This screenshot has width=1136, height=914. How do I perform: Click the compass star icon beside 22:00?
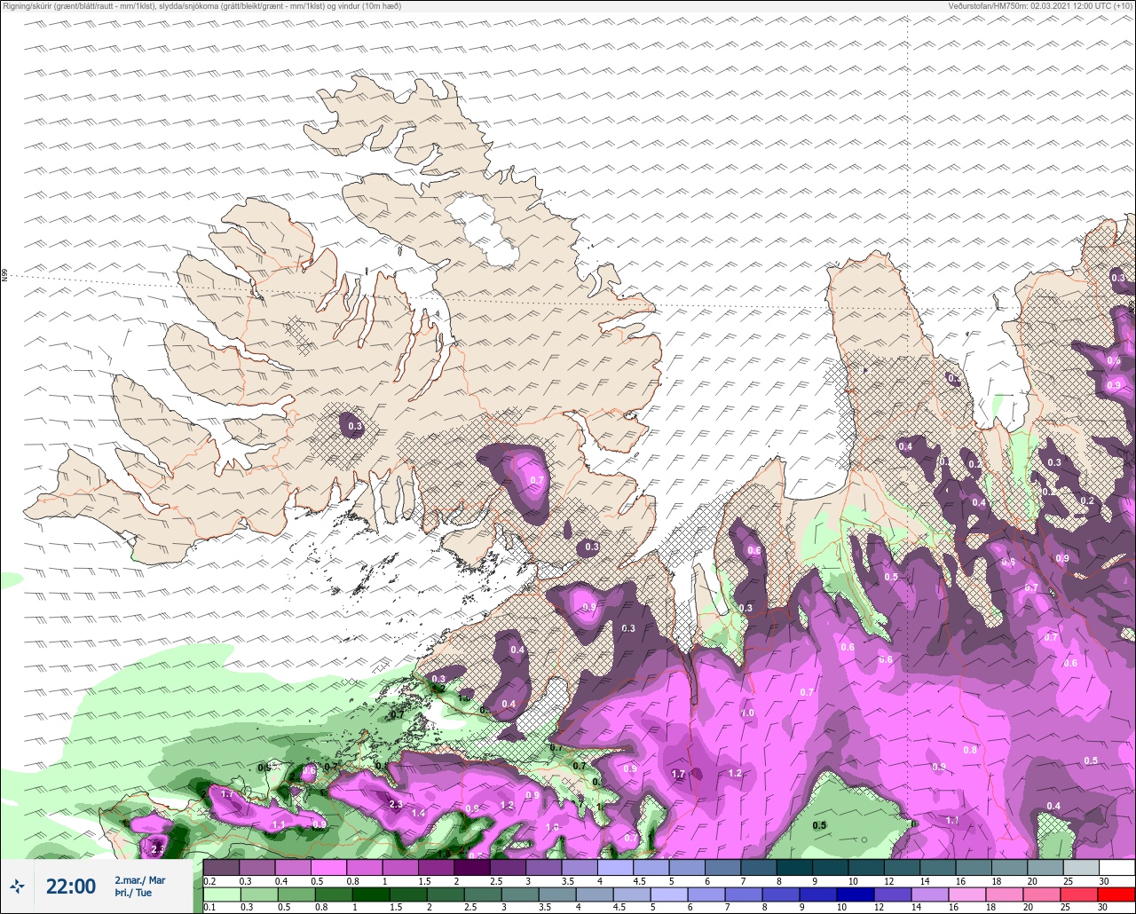click(x=17, y=886)
